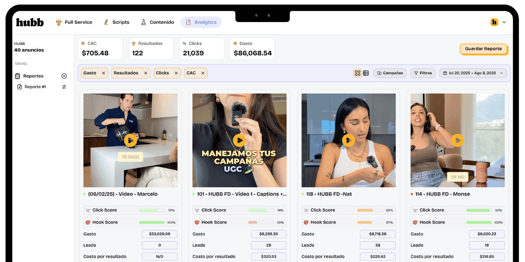The image size is (525, 262).
Task: Open the Contenido tab
Action: pyautogui.click(x=157, y=22)
